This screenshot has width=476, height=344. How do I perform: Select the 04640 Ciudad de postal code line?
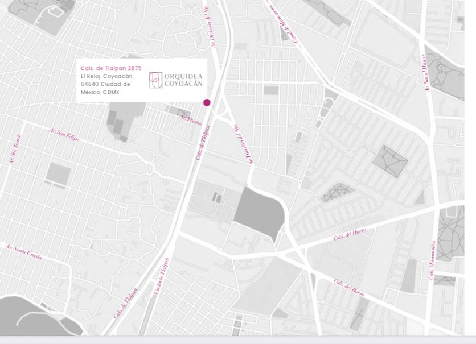click(x=106, y=84)
